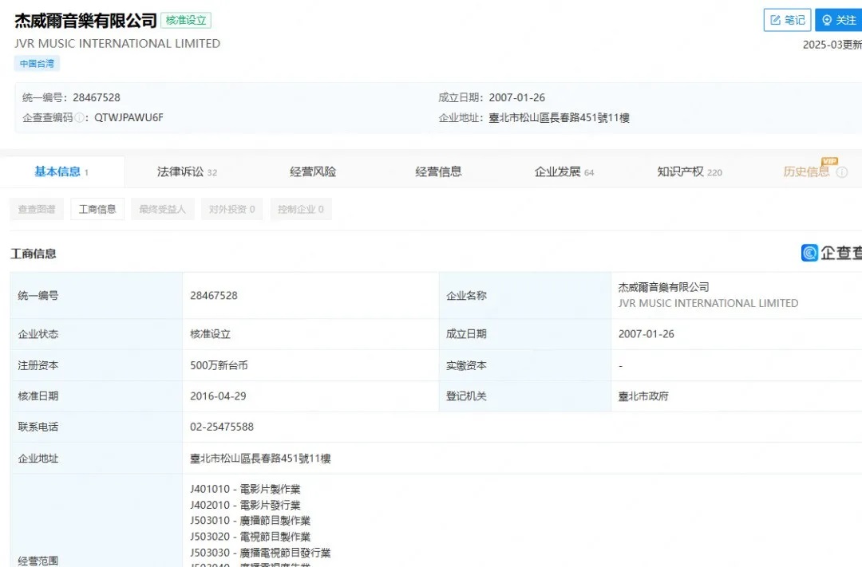The image size is (862, 567).
Task: Click the 中国台湾 region tag
Action: pyautogui.click(x=37, y=64)
